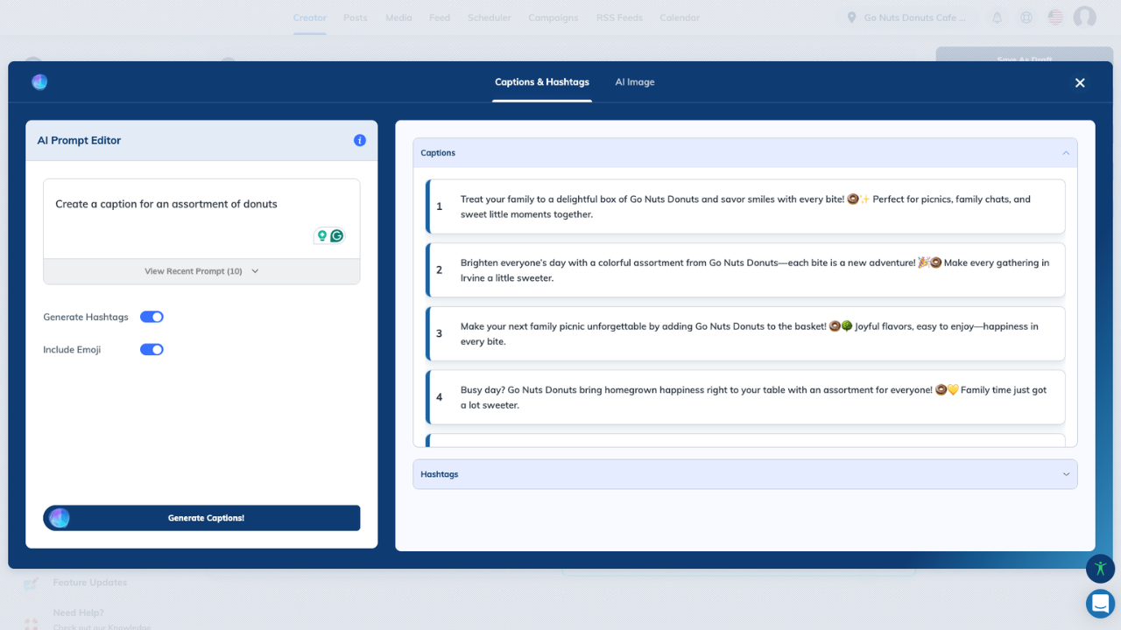Close the AI captions dialog
The image size is (1121, 630).
(x=1080, y=82)
